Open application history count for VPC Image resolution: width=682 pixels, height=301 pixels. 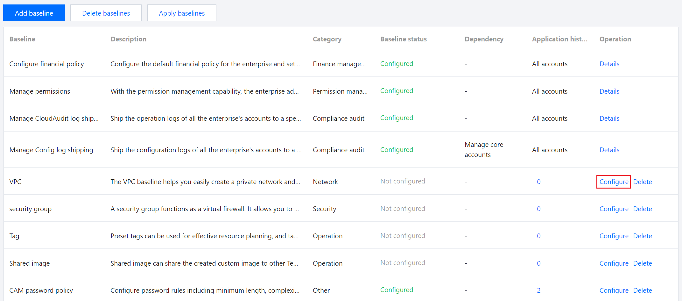538,182
